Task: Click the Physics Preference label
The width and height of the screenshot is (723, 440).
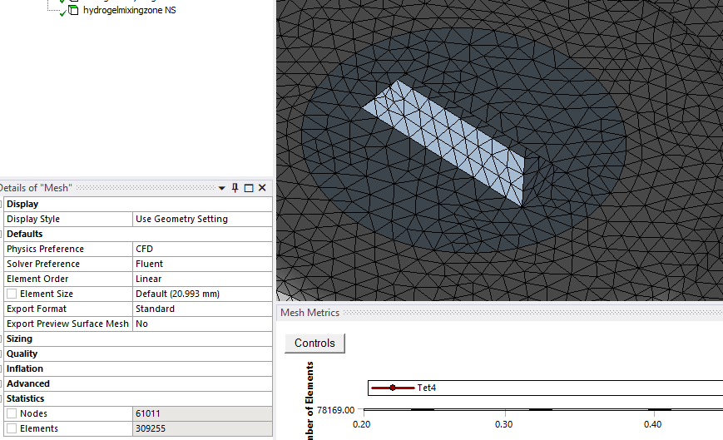Action: (45, 249)
